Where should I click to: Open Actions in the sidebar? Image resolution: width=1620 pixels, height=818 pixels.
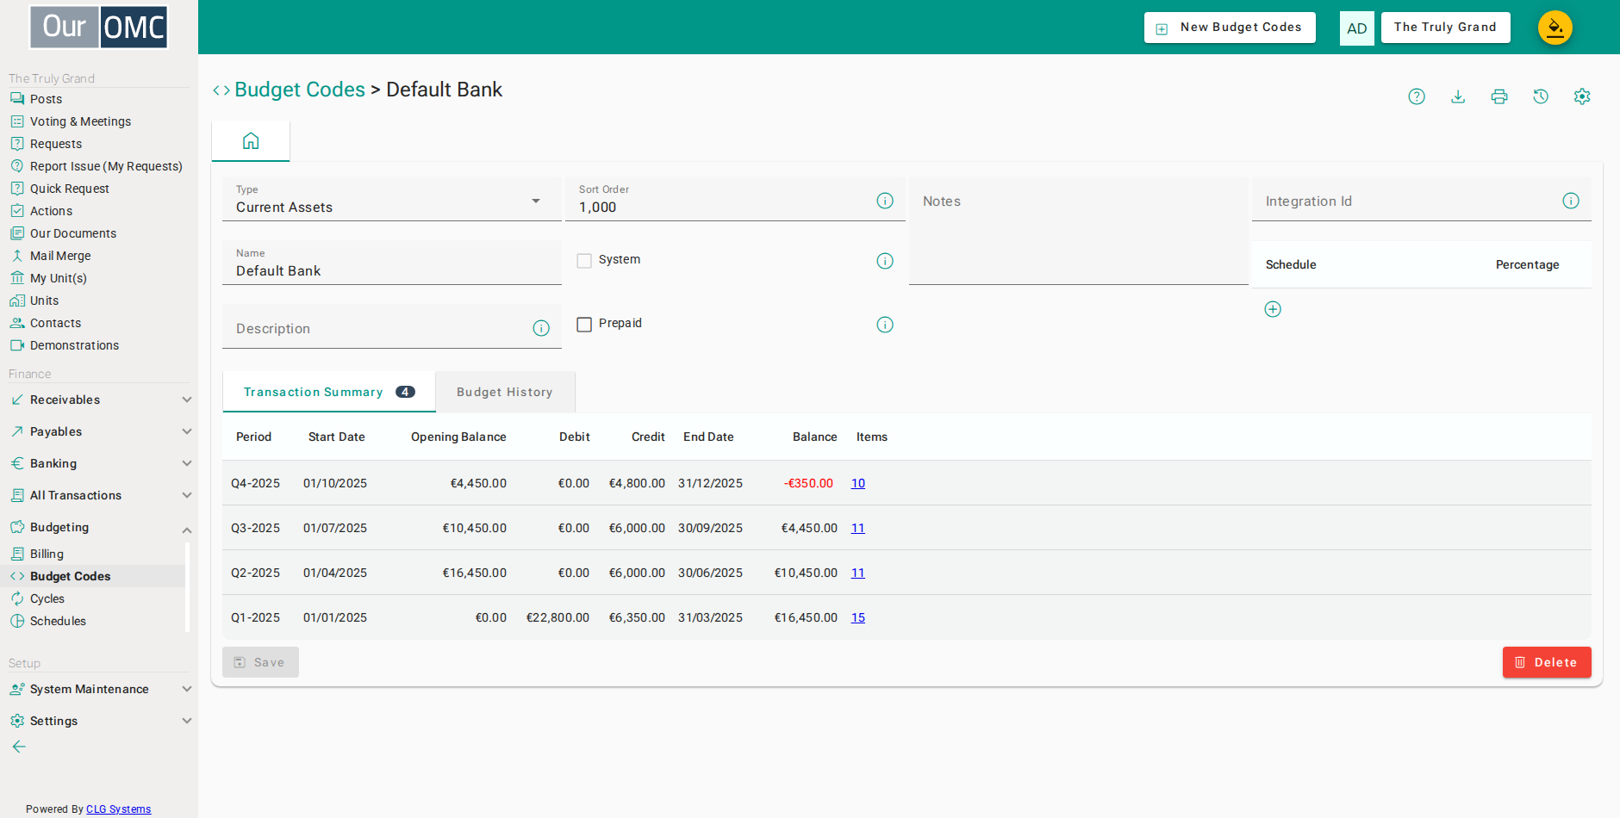(x=52, y=211)
